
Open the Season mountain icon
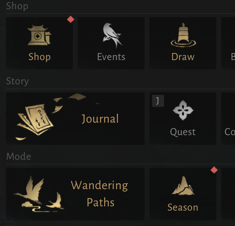coord(183,186)
